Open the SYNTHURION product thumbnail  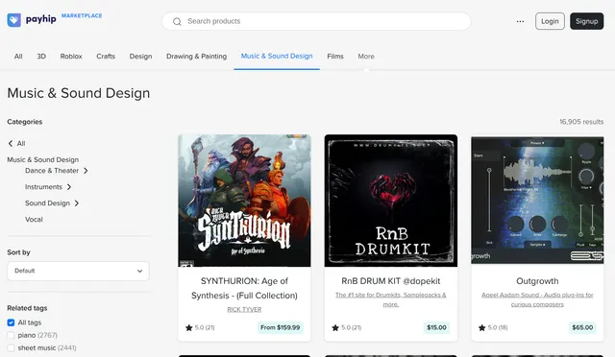tap(244, 201)
